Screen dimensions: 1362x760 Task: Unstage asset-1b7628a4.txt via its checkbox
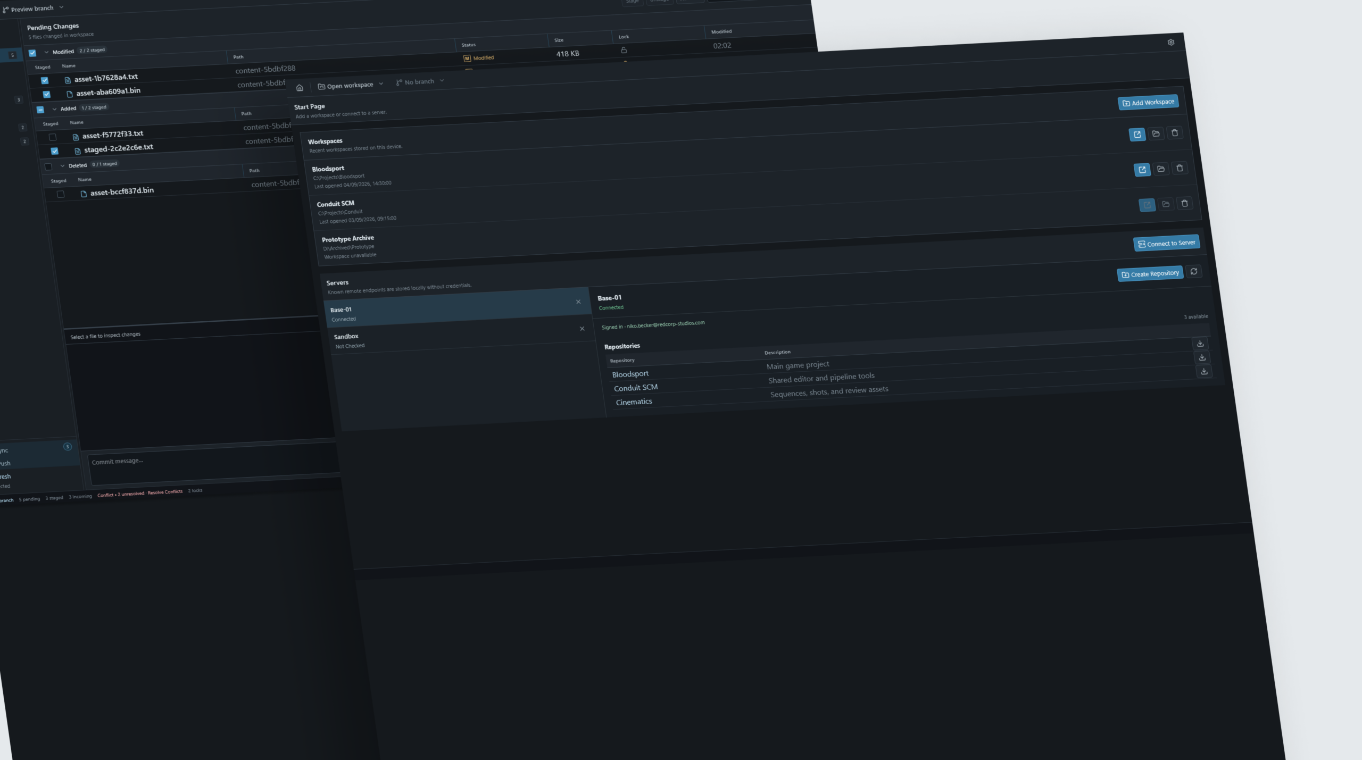45,80
